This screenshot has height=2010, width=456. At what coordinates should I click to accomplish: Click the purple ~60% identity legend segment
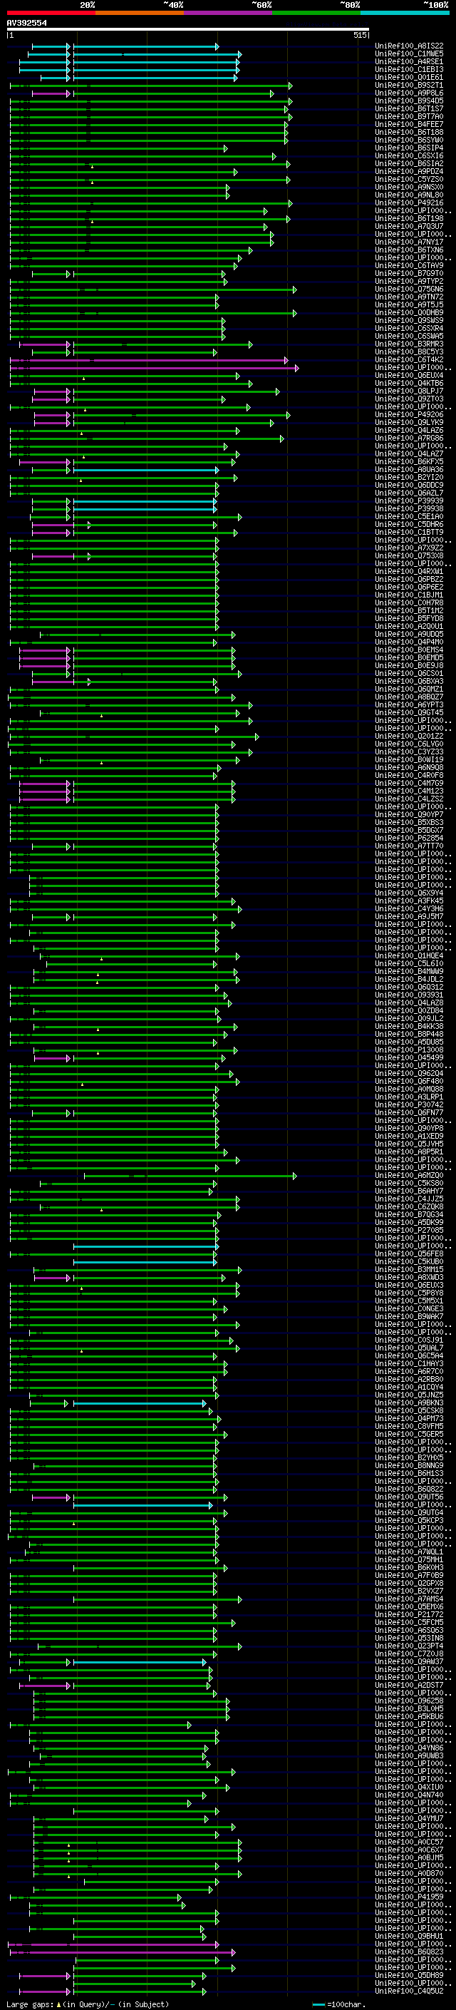(229, 13)
